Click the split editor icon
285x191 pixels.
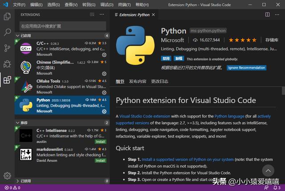click(267, 15)
